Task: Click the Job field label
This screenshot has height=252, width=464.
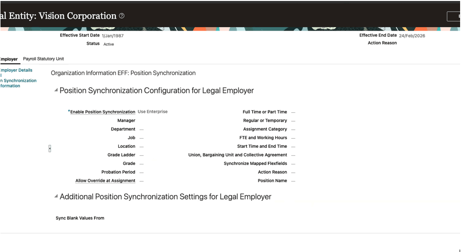Action: [131, 138]
